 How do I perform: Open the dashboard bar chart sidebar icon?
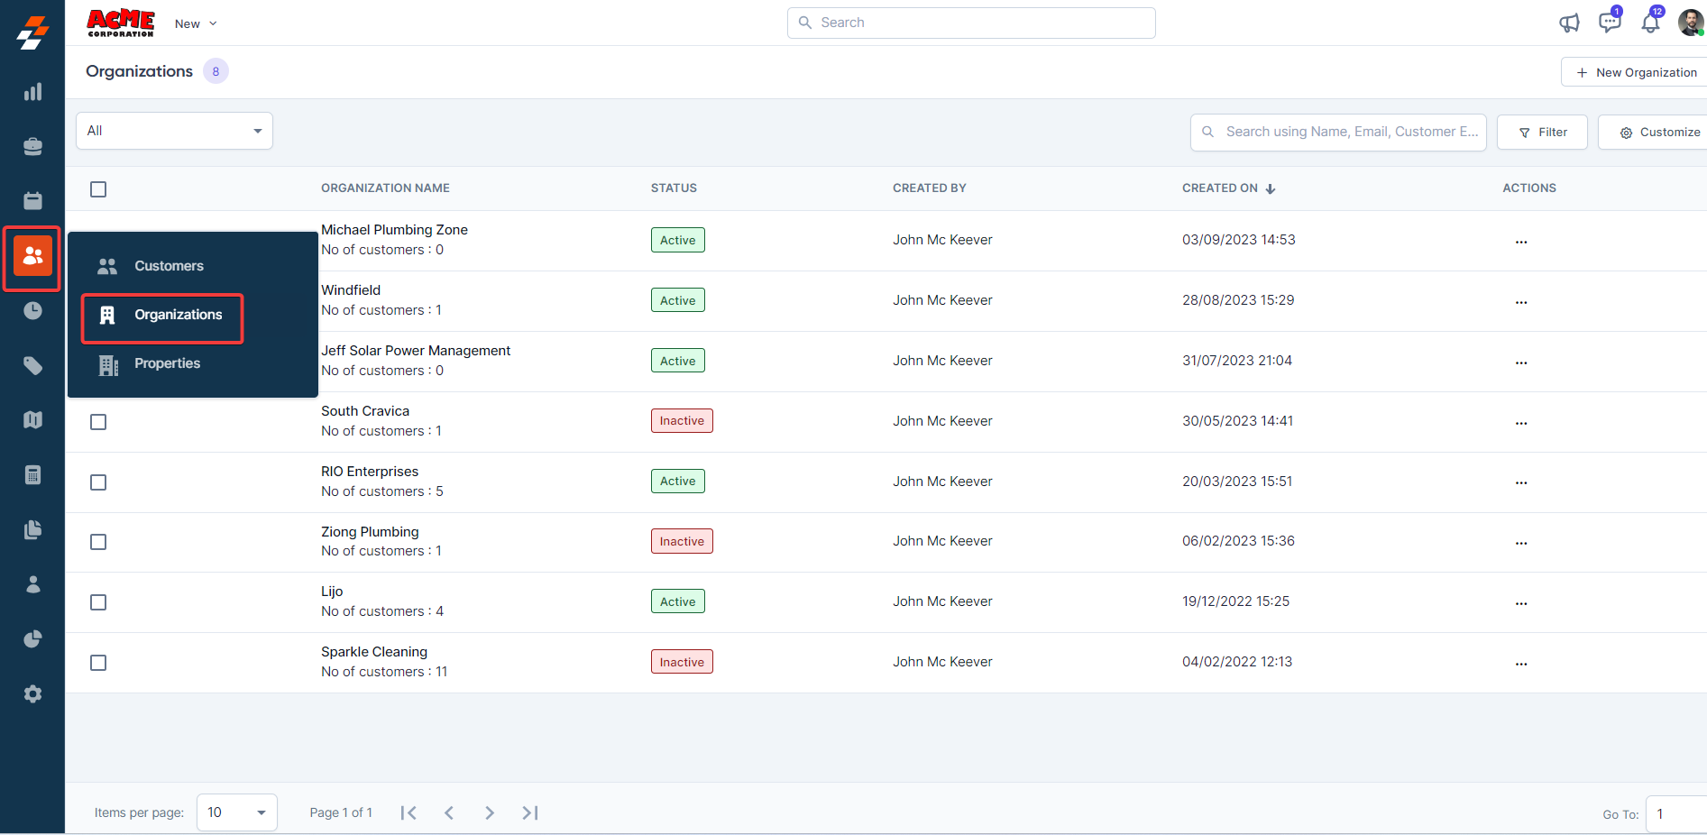pyautogui.click(x=32, y=92)
